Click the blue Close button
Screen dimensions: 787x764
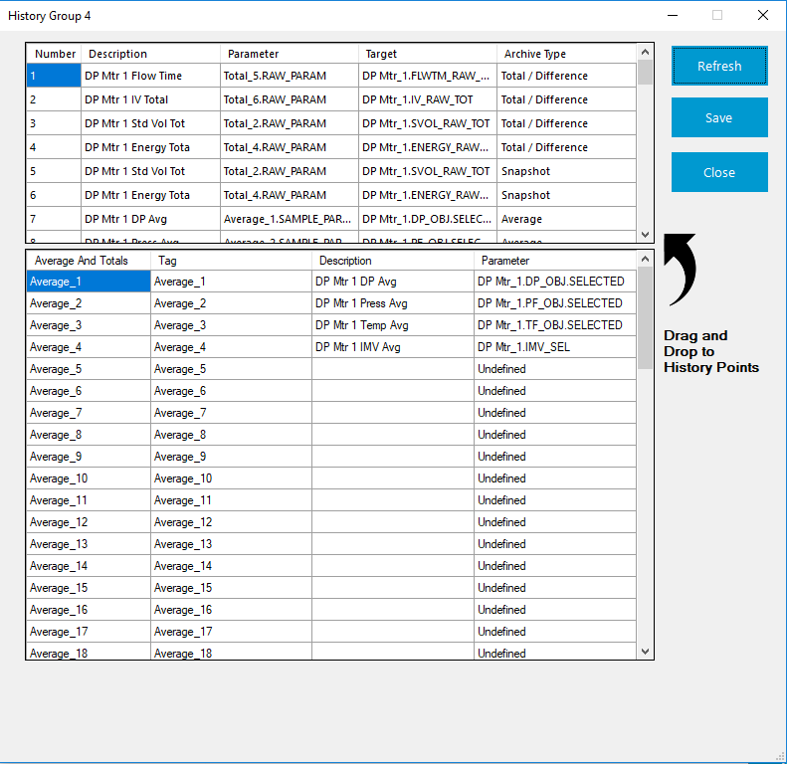[719, 172]
